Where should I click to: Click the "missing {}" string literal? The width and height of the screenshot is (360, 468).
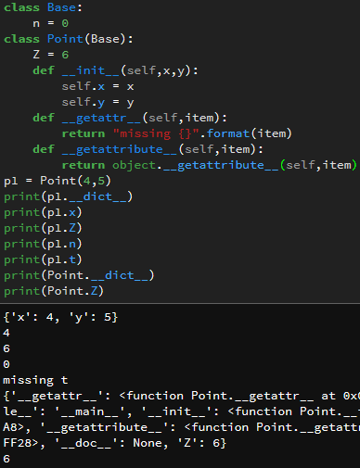[x=156, y=133]
